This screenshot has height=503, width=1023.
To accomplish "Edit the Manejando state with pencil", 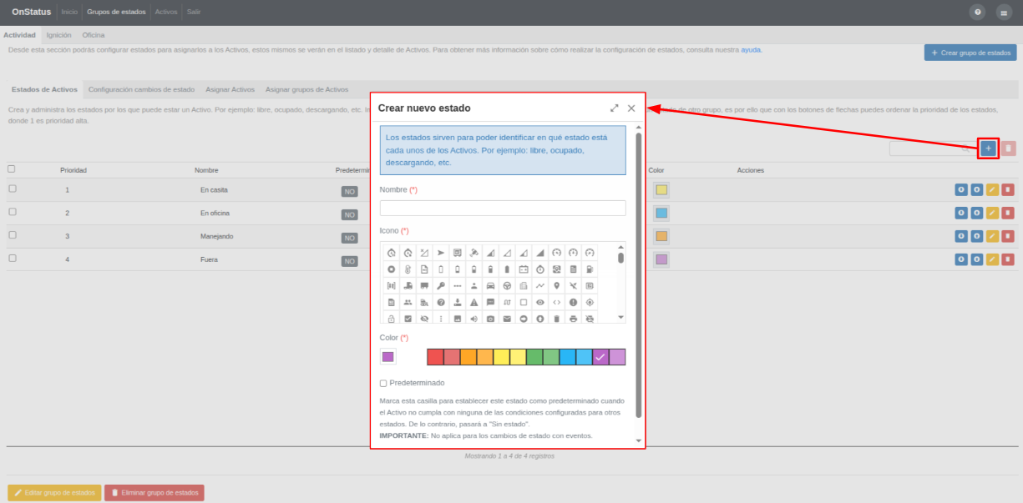I will pyautogui.click(x=992, y=236).
